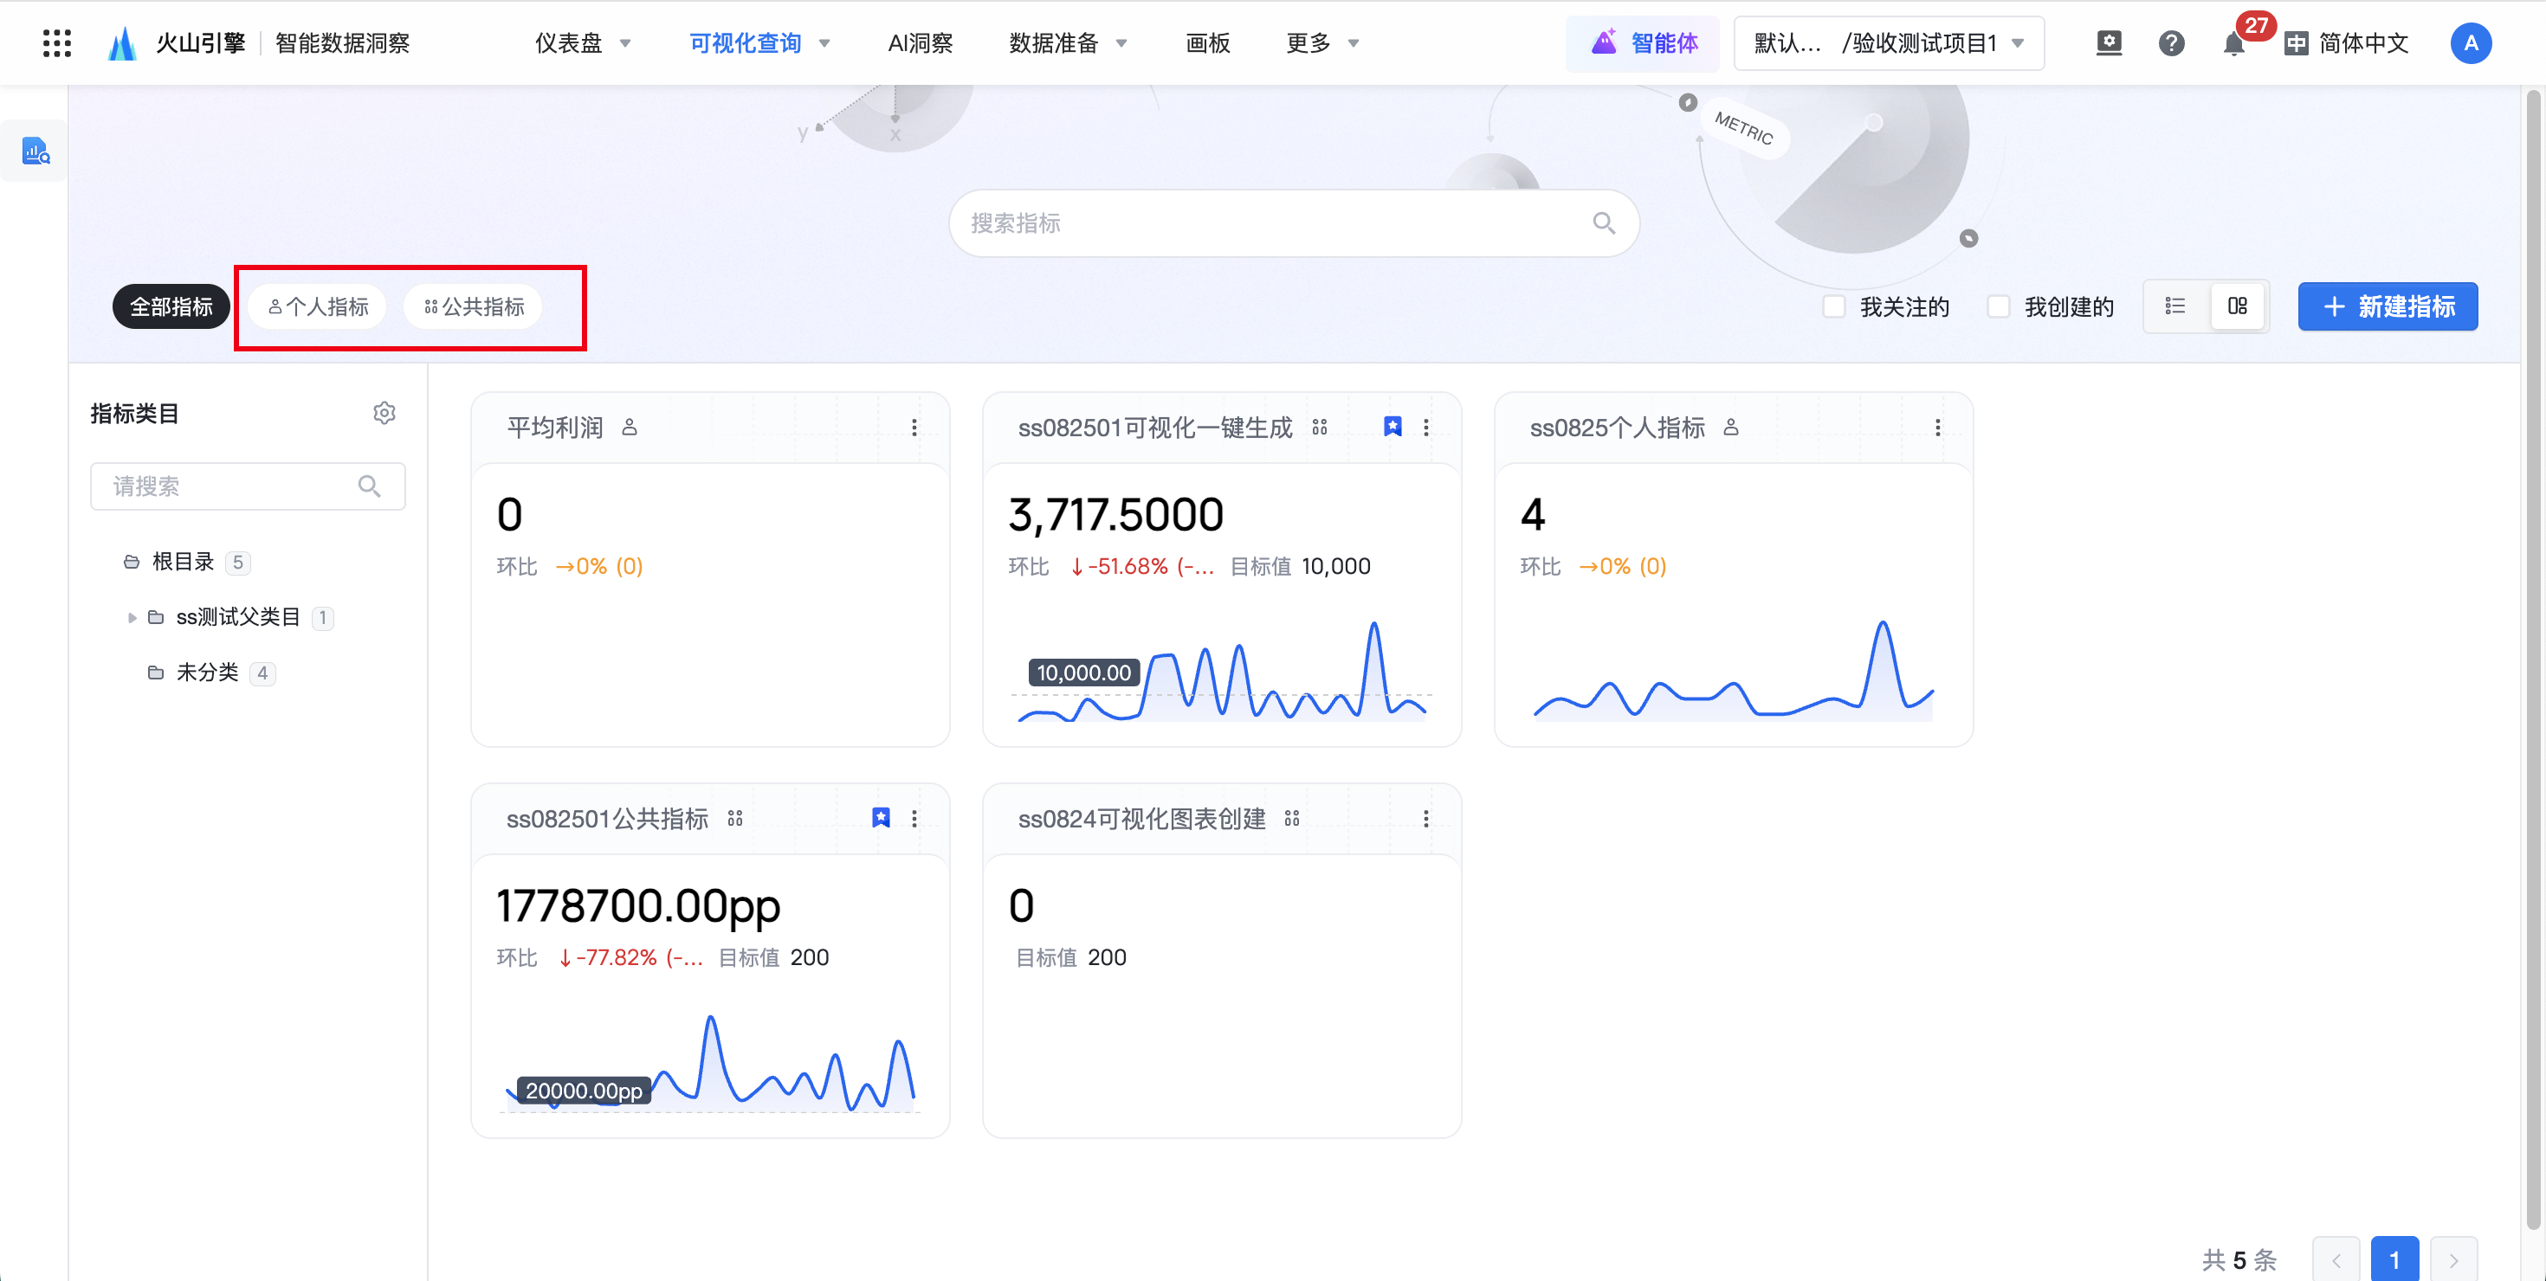Open the app grid launcher icon
The width and height of the screenshot is (2546, 1281).
(56, 42)
